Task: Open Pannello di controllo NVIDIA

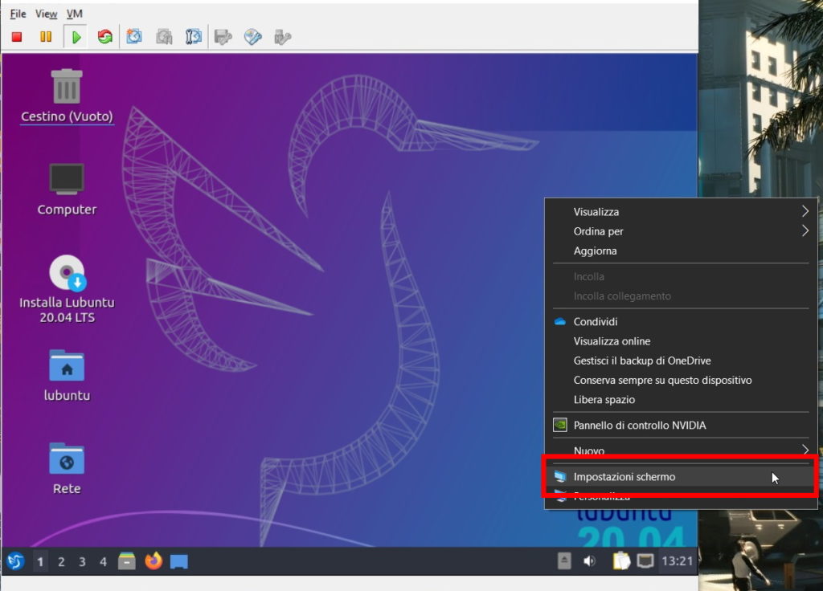Action: (x=681, y=425)
